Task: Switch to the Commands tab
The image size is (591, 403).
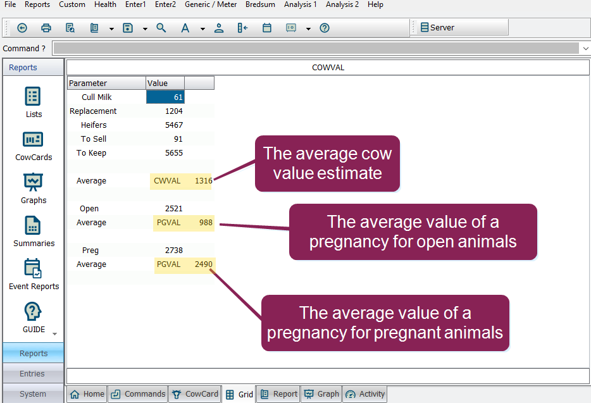Action: tap(138, 394)
